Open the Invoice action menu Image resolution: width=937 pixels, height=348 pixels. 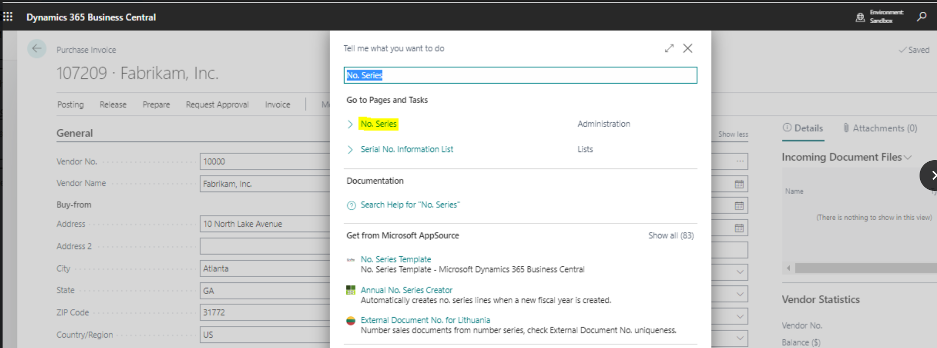pyautogui.click(x=278, y=105)
